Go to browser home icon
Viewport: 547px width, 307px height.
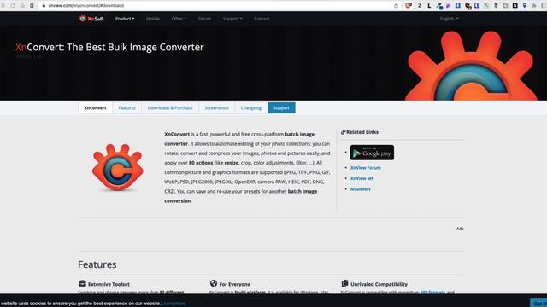pyautogui.click(x=22, y=6)
